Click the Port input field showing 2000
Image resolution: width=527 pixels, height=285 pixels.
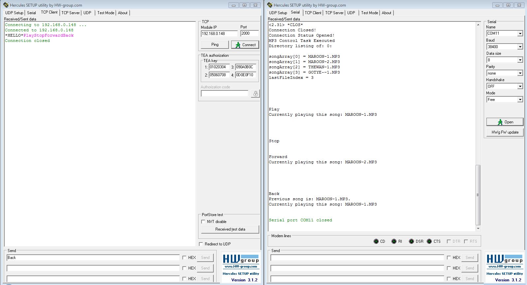pyautogui.click(x=250, y=33)
